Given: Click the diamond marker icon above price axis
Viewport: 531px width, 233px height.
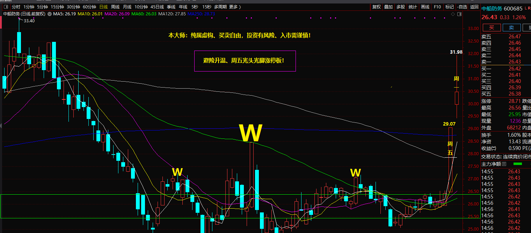Looking at the screenshot, I should (453, 14).
